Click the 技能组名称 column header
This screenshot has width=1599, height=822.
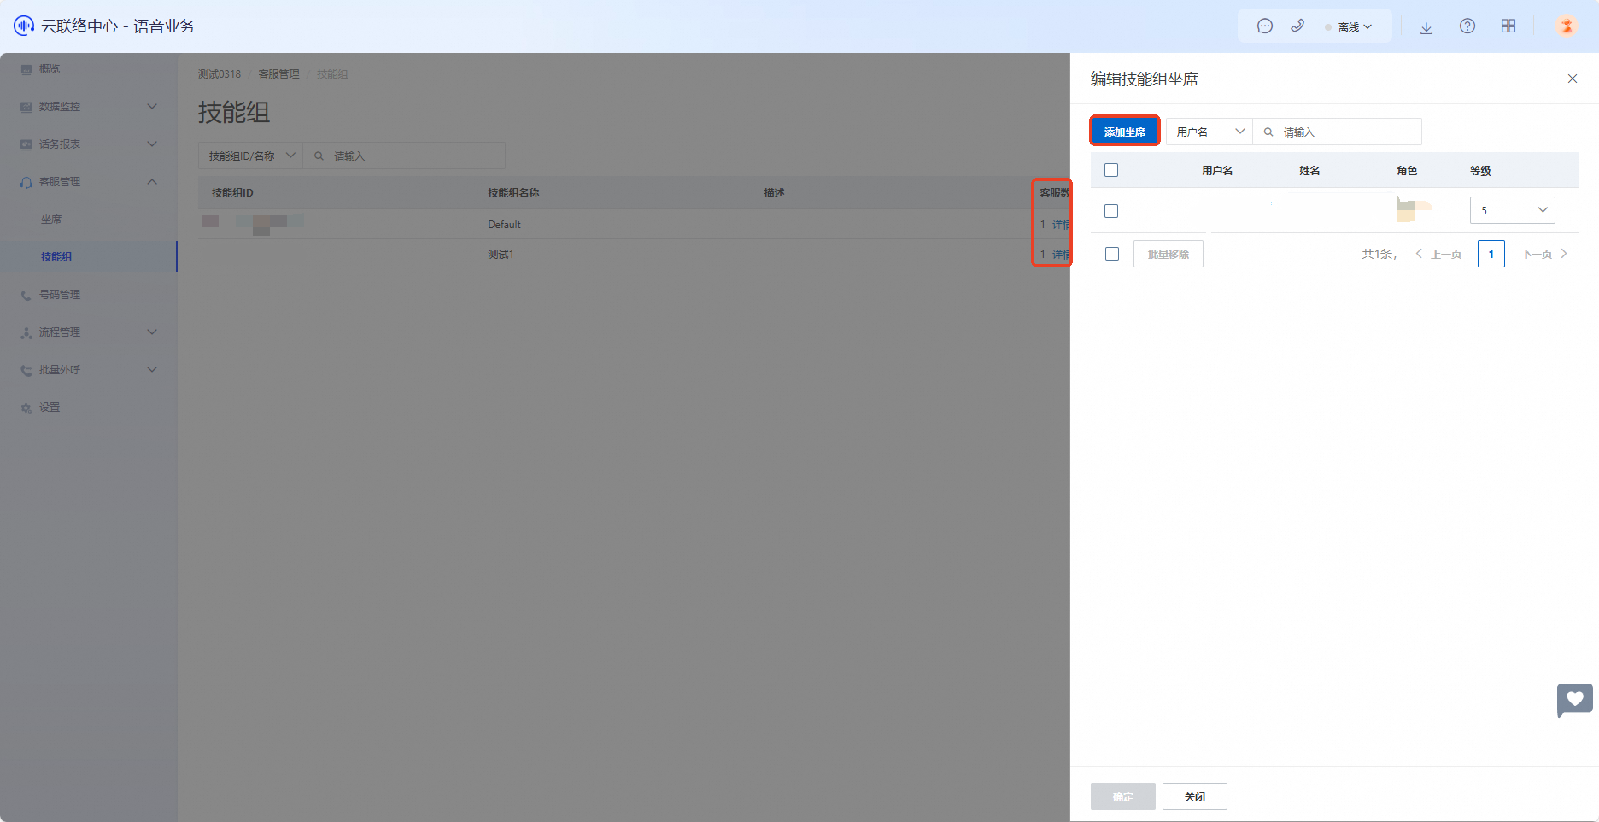513,193
